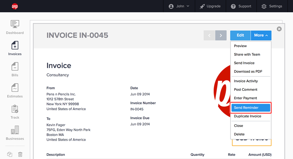Click the Upgrade rocket button

click(210, 6)
